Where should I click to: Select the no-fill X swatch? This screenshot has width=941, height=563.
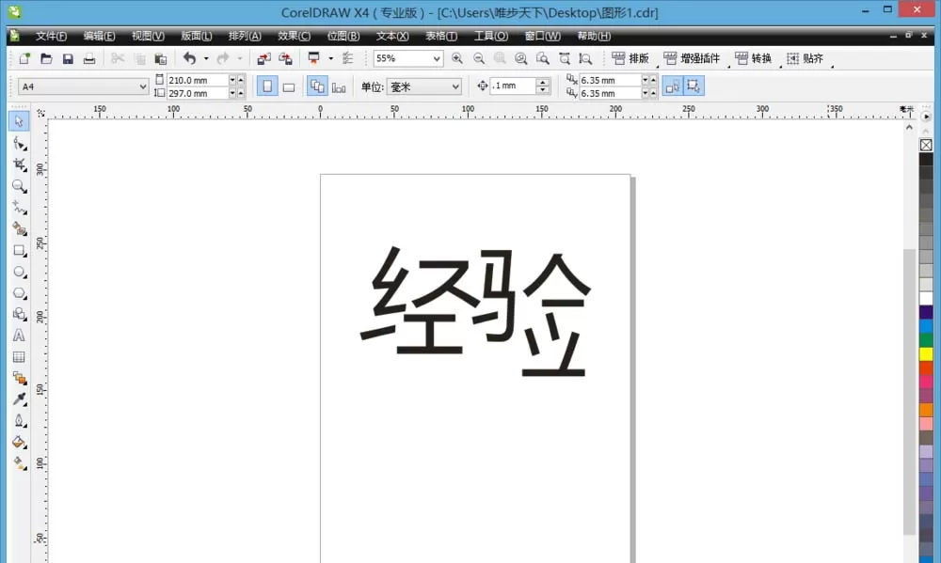(x=926, y=145)
